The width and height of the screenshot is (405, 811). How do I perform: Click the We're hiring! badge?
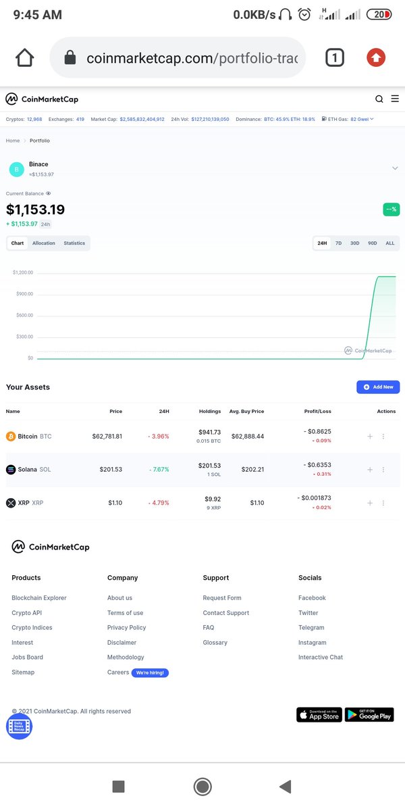tap(150, 673)
